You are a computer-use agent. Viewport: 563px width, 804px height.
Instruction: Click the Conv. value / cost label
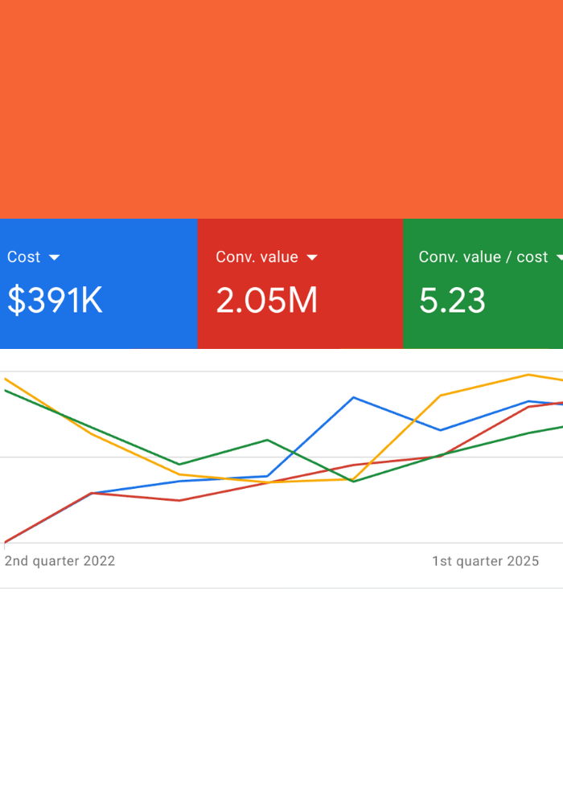(x=483, y=257)
